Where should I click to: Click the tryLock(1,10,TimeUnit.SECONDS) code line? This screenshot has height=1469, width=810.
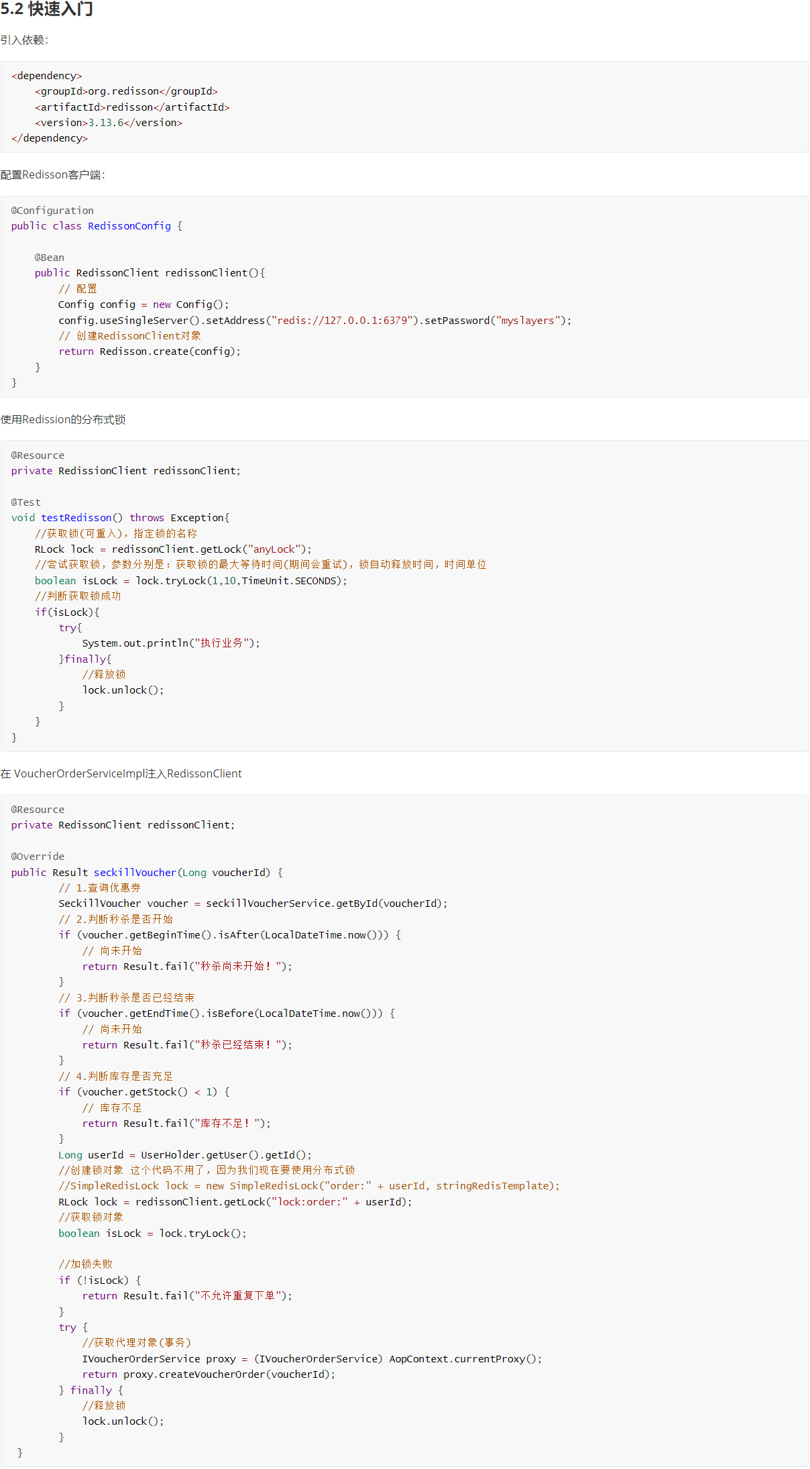tap(191, 581)
